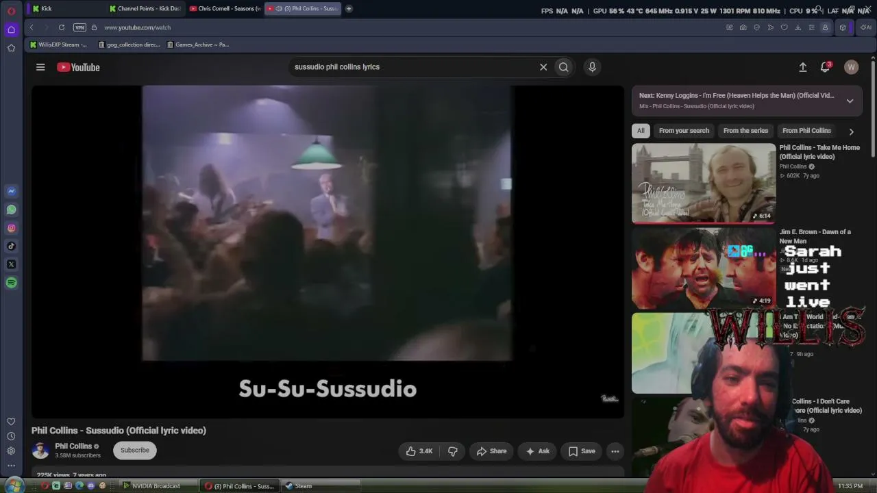Open Instagram in the Opera sidebar
This screenshot has width=877, height=493.
click(11, 228)
